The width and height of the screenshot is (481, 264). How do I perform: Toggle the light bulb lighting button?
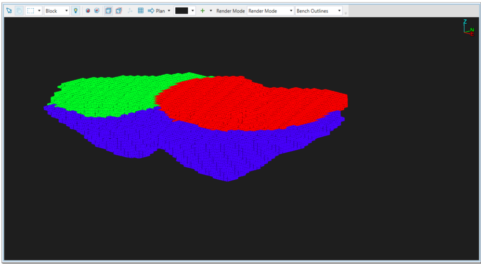(76, 11)
